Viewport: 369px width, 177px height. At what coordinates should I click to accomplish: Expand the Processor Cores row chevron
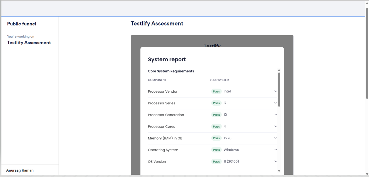tap(275, 126)
